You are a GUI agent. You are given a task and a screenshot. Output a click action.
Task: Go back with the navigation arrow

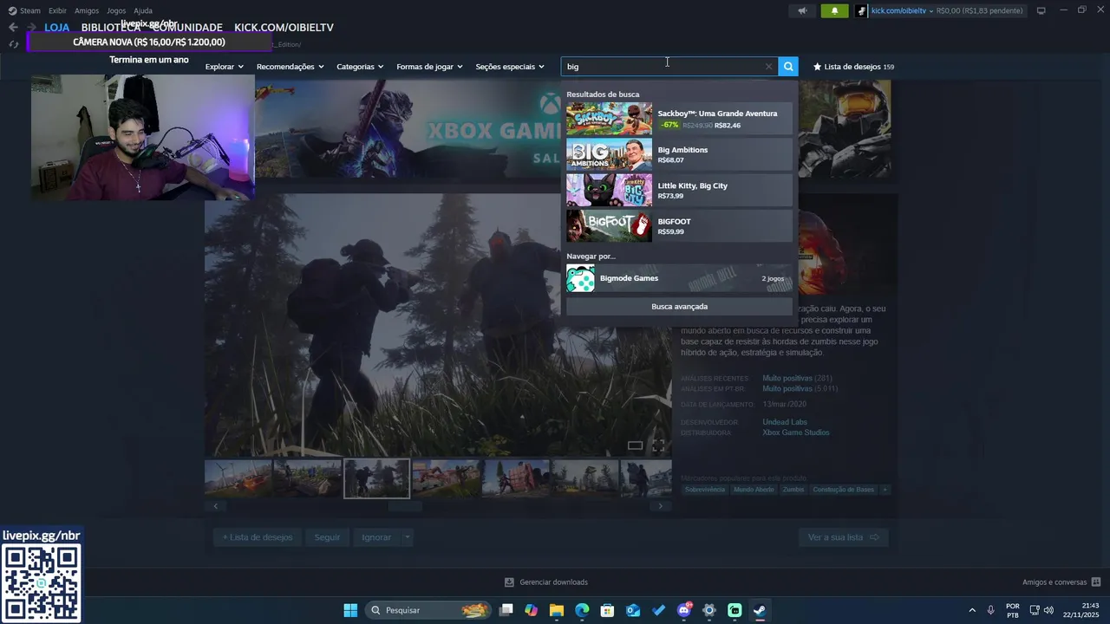[x=13, y=27]
